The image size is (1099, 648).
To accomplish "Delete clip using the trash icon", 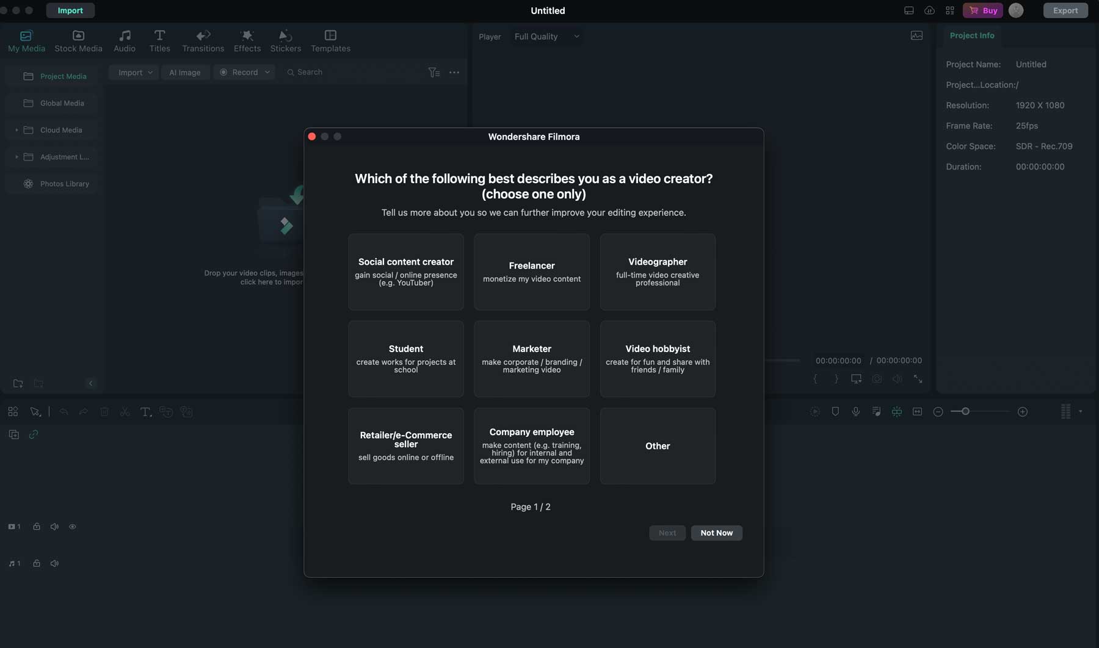I will tap(104, 412).
